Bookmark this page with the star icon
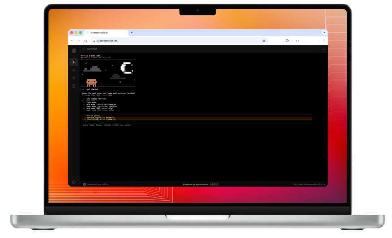392x238 pixels. (264, 40)
